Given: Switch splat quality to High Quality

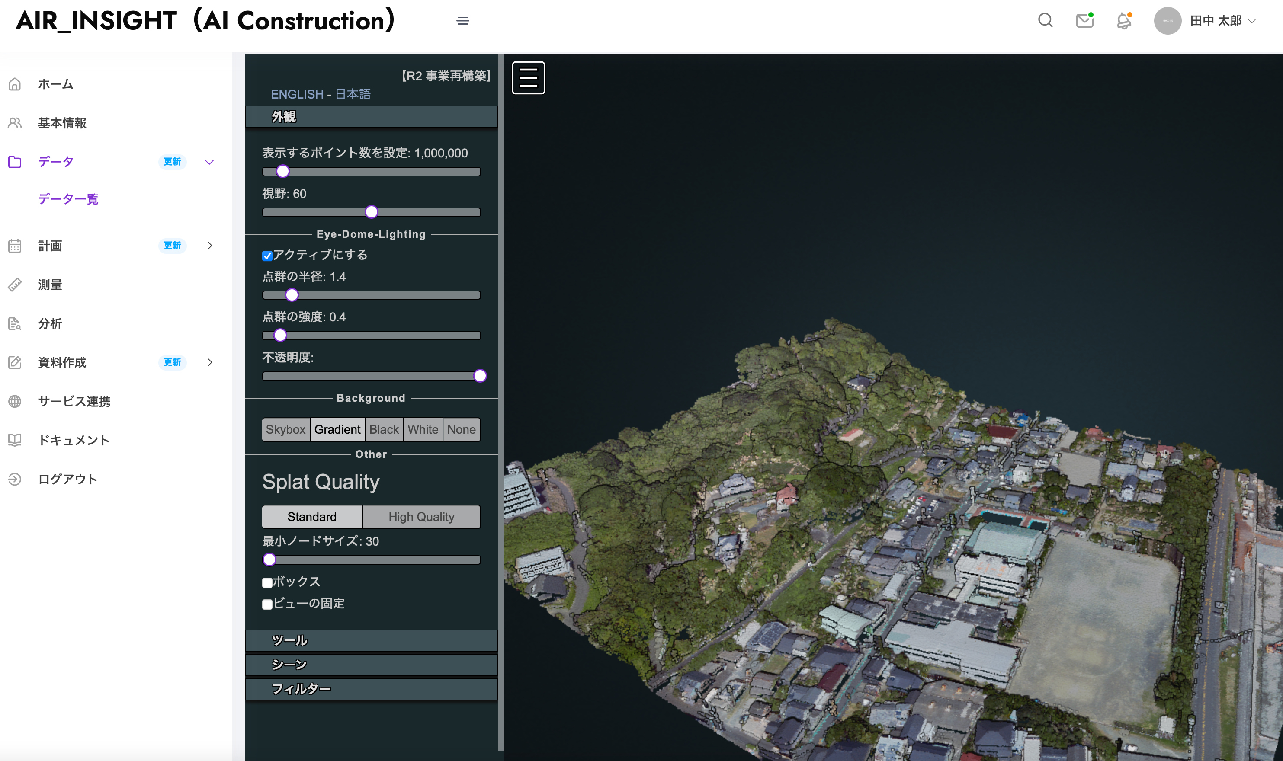Looking at the screenshot, I should click(421, 517).
